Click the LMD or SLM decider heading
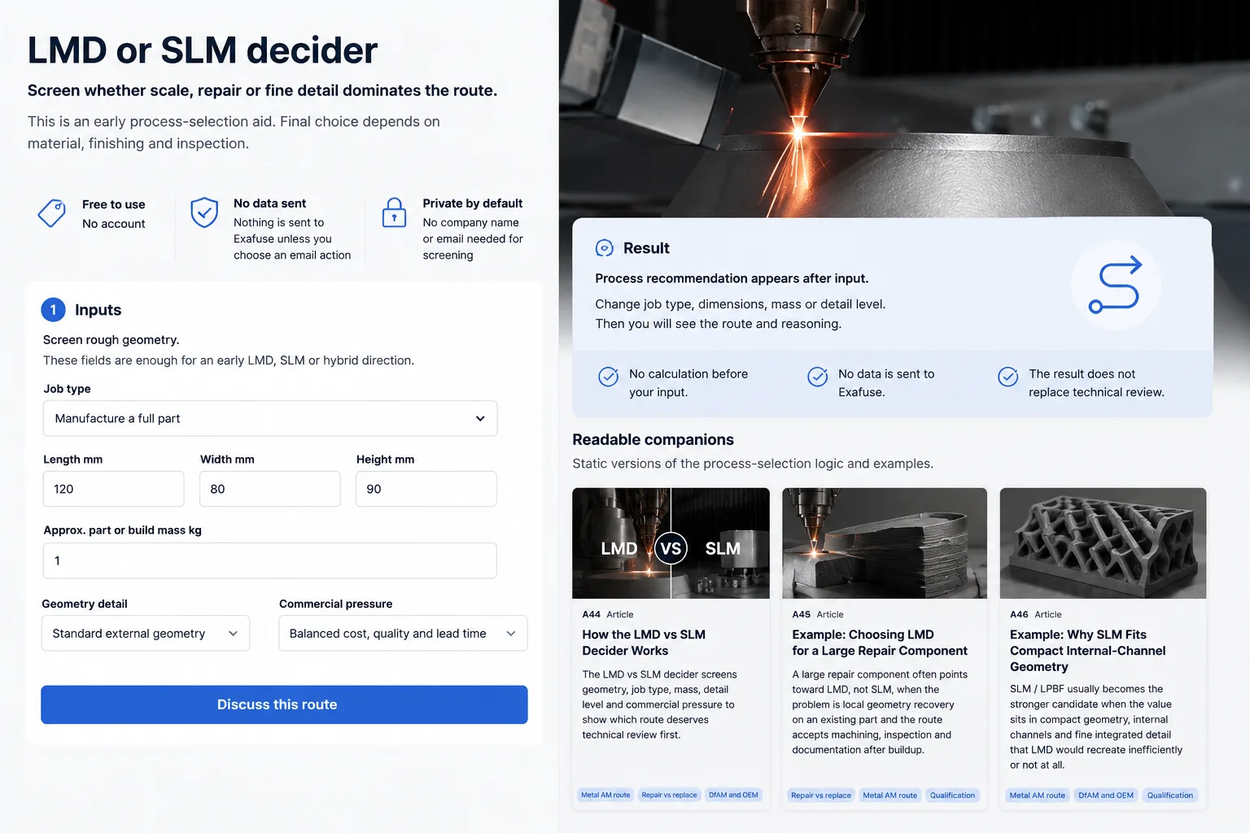Screen dimensions: 1250x833 (x=203, y=50)
